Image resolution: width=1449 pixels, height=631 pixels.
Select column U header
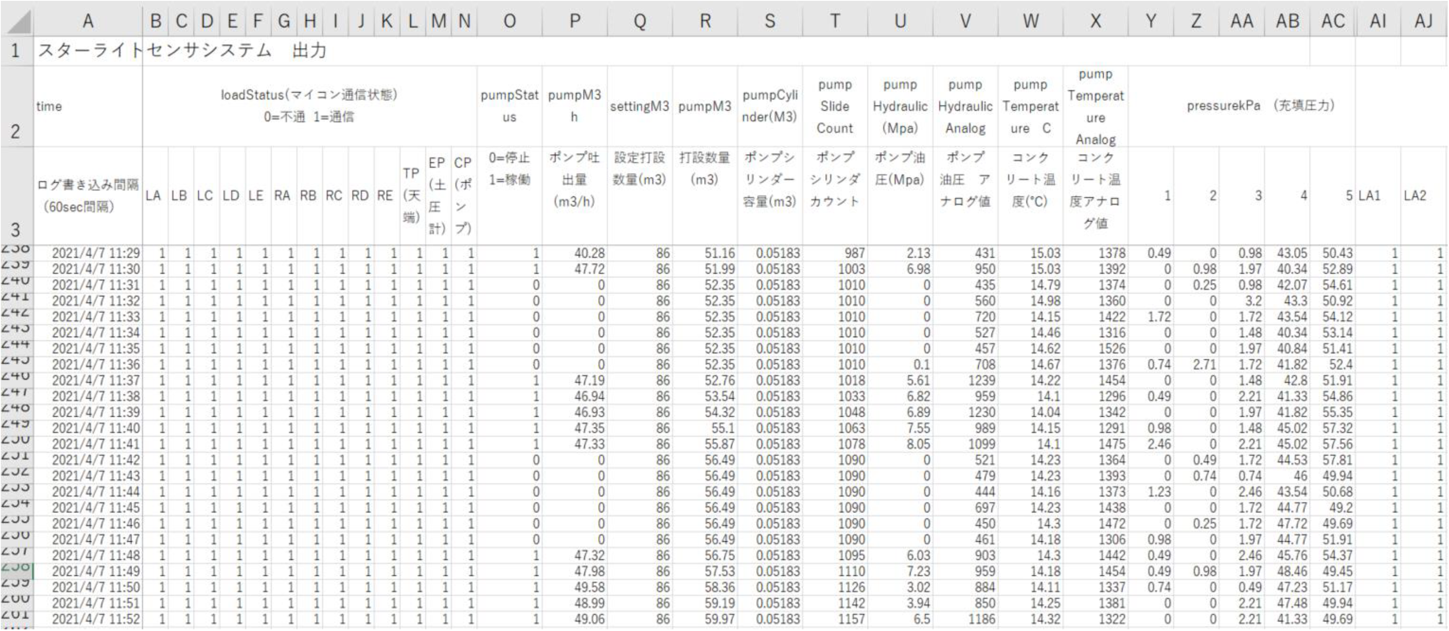tap(900, 21)
